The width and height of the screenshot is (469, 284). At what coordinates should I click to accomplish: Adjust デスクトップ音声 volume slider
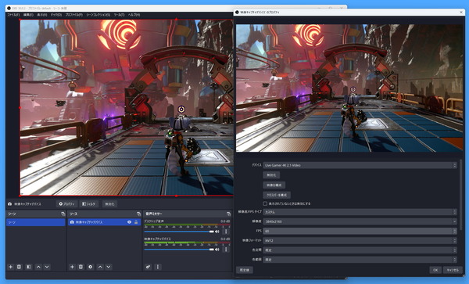179,232
